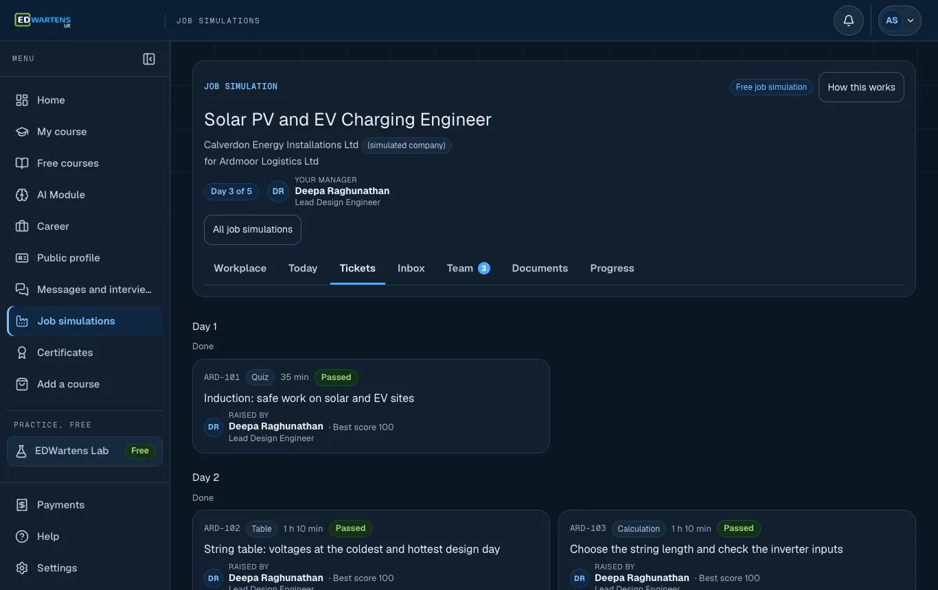Click the Quiz tag on ARD-101
Viewport: 938px width, 590px height.
pyautogui.click(x=260, y=377)
